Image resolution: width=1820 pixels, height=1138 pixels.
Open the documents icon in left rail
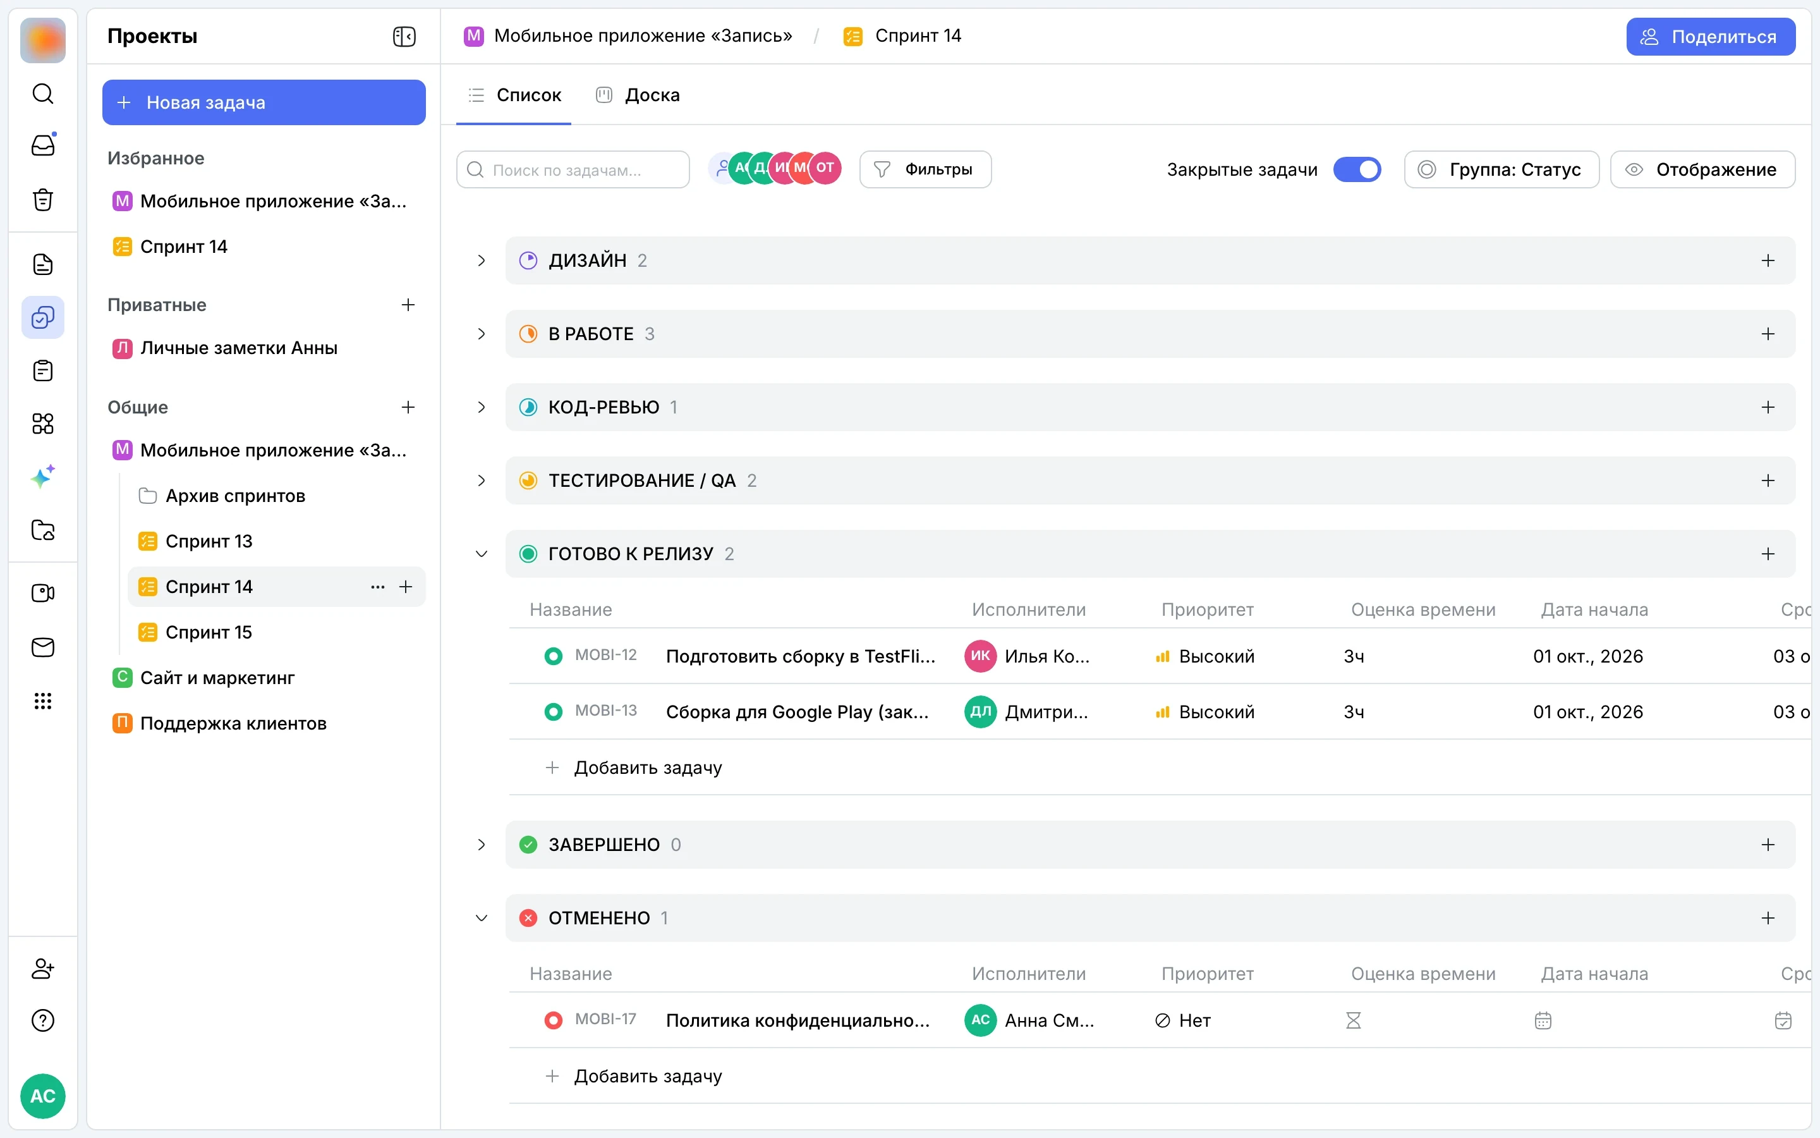click(43, 264)
